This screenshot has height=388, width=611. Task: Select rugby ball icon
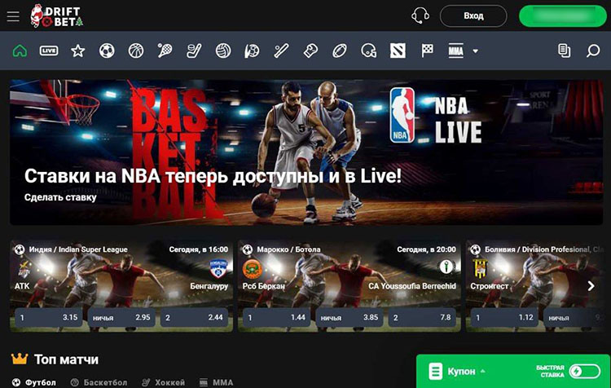point(340,51)
